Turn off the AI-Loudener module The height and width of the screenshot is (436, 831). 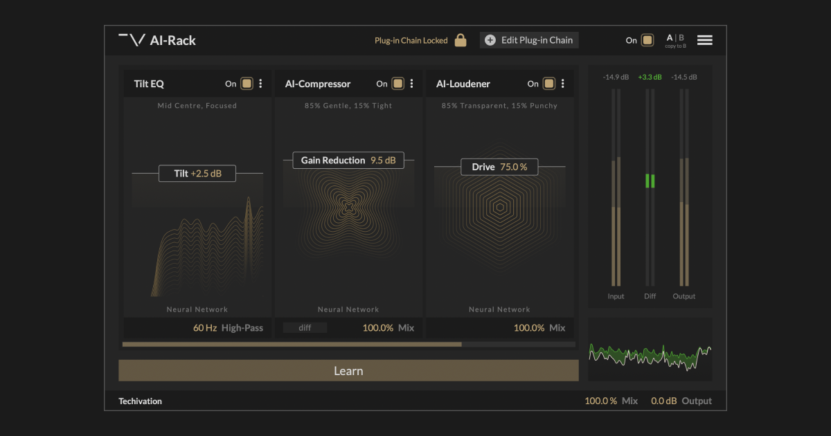point(548,82)
